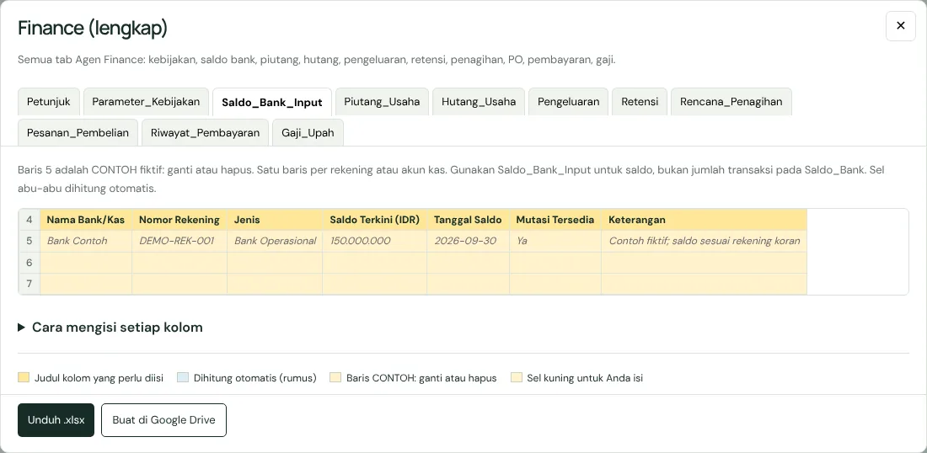Screen dimensions: 927x453
Task: Click the Tanggal Saldo column header
Action: tap(469, 220)
